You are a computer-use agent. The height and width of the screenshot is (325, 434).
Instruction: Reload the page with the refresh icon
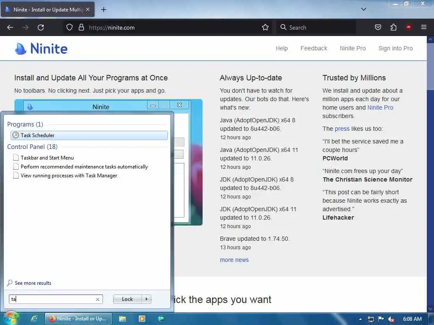click(41, 28)
